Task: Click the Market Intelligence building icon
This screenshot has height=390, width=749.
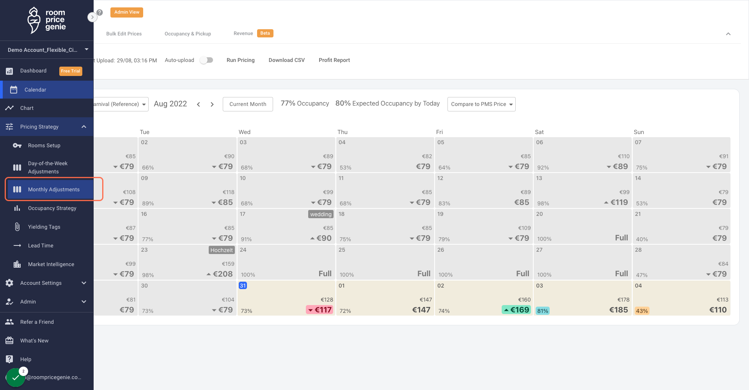Action: tap(17, 264)
